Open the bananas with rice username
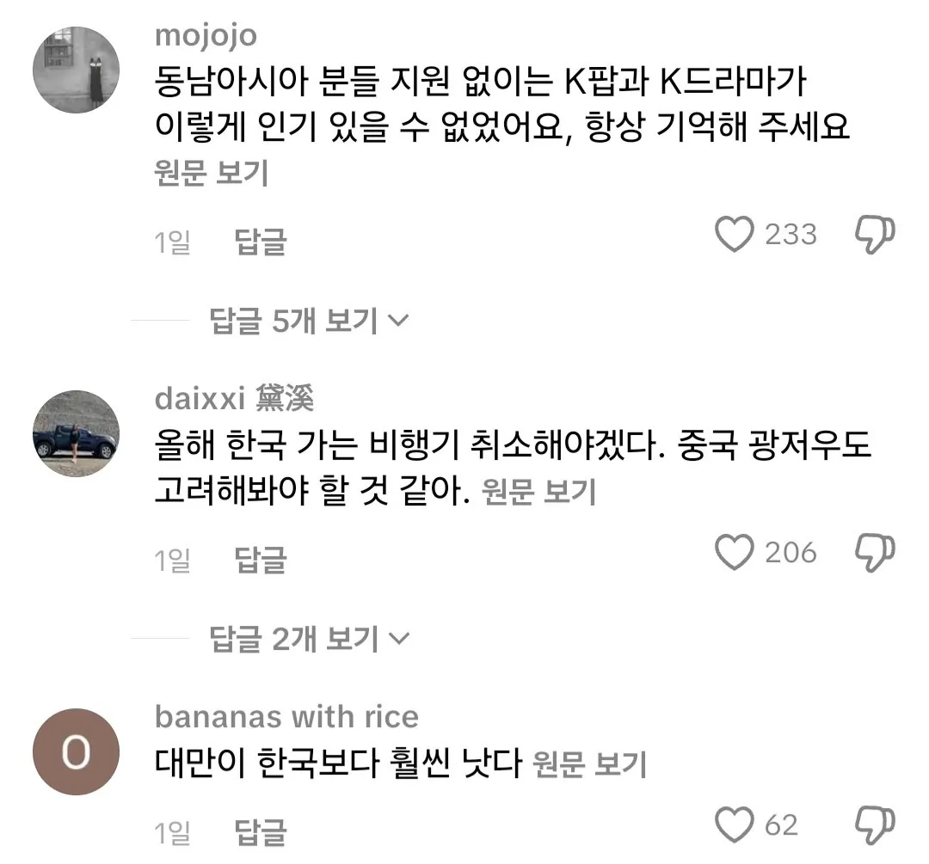Image resolution: width=929 pixels, height=864 pixels. (x=286, y=716)
